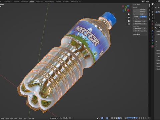Toggle the camera view icon
The height and width of the screenshot is (120, 160).
click(x=129, y=21)
